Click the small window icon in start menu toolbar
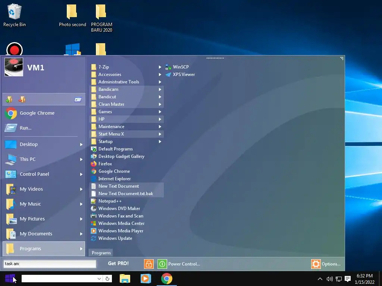This screenshot has height=286, width=382. click(x=78, y=99)
